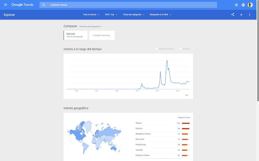259x161 pixels.
Task: Click the search magnifier icon
Action: pos(44,5)
